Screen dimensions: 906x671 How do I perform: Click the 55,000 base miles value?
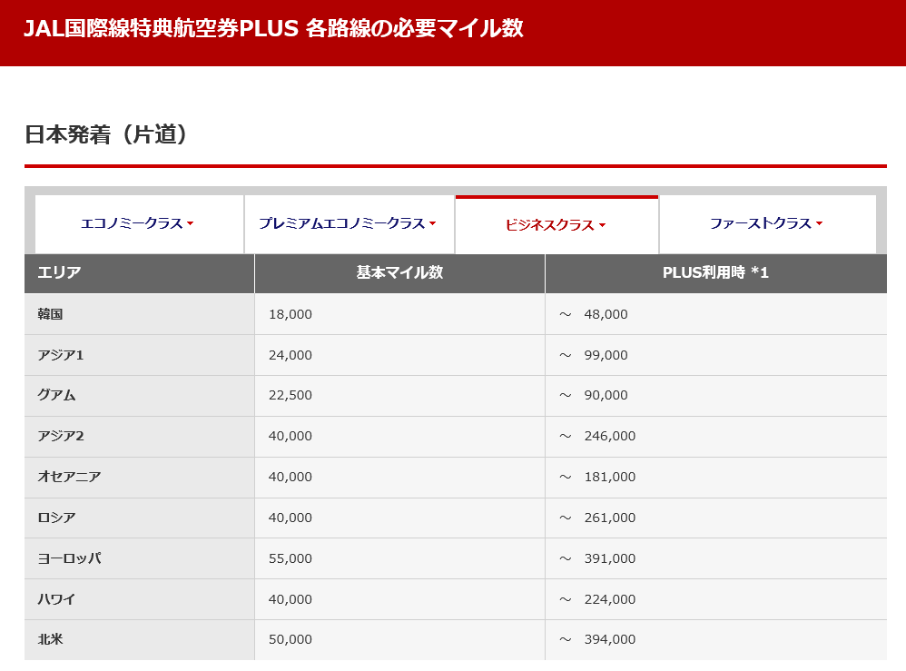pos(291,559)
